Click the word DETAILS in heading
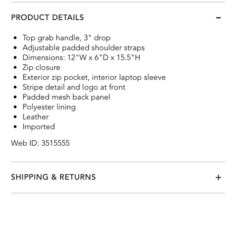The height and width of the screenshot is (236, 236). [68, 17]
